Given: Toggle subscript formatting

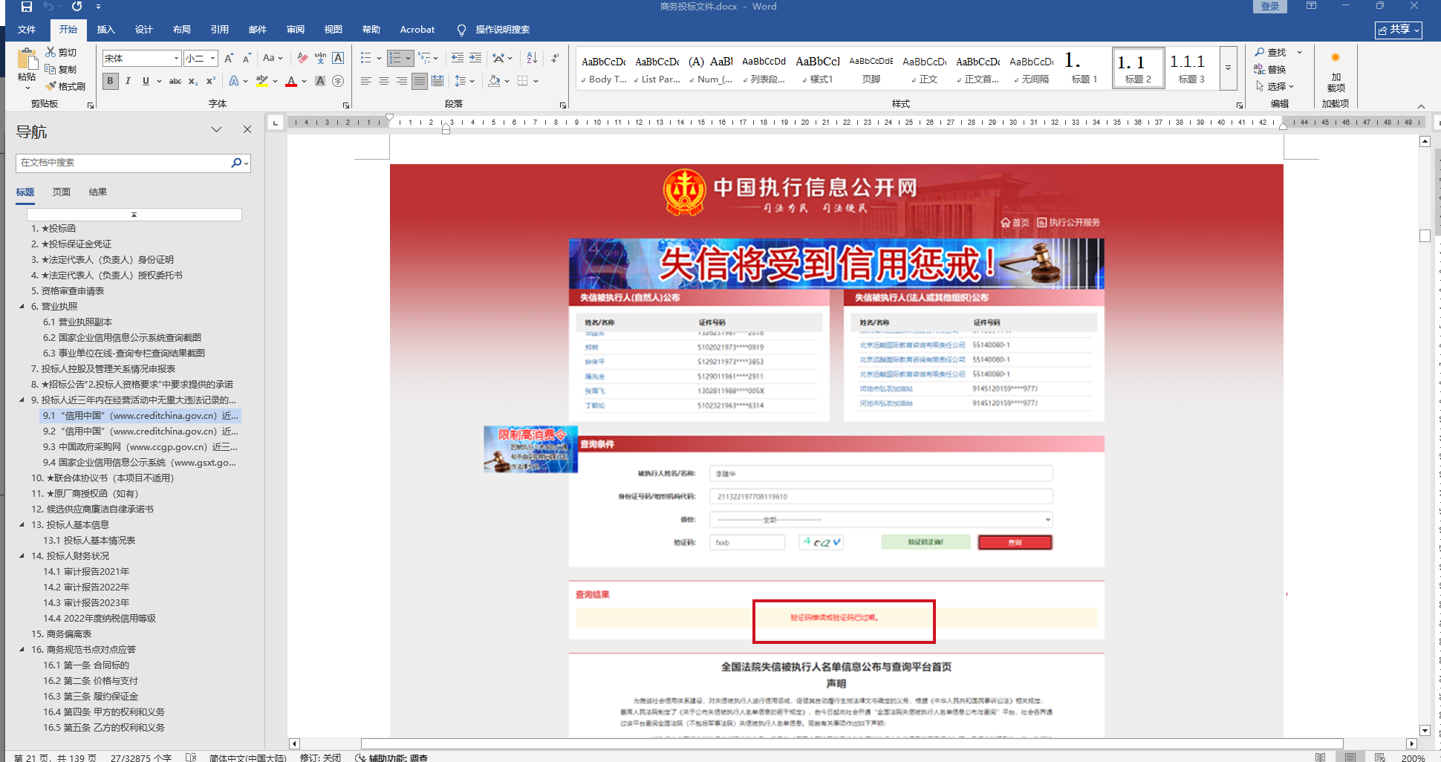Looking at the screenshot, I should (193, 81).
